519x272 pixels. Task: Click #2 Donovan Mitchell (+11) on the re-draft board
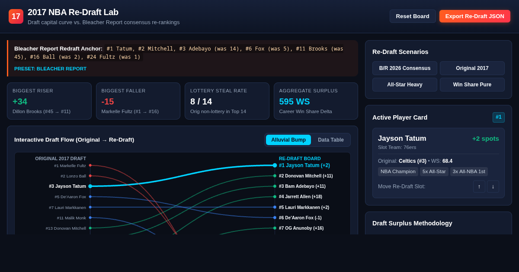coord(306,176)
